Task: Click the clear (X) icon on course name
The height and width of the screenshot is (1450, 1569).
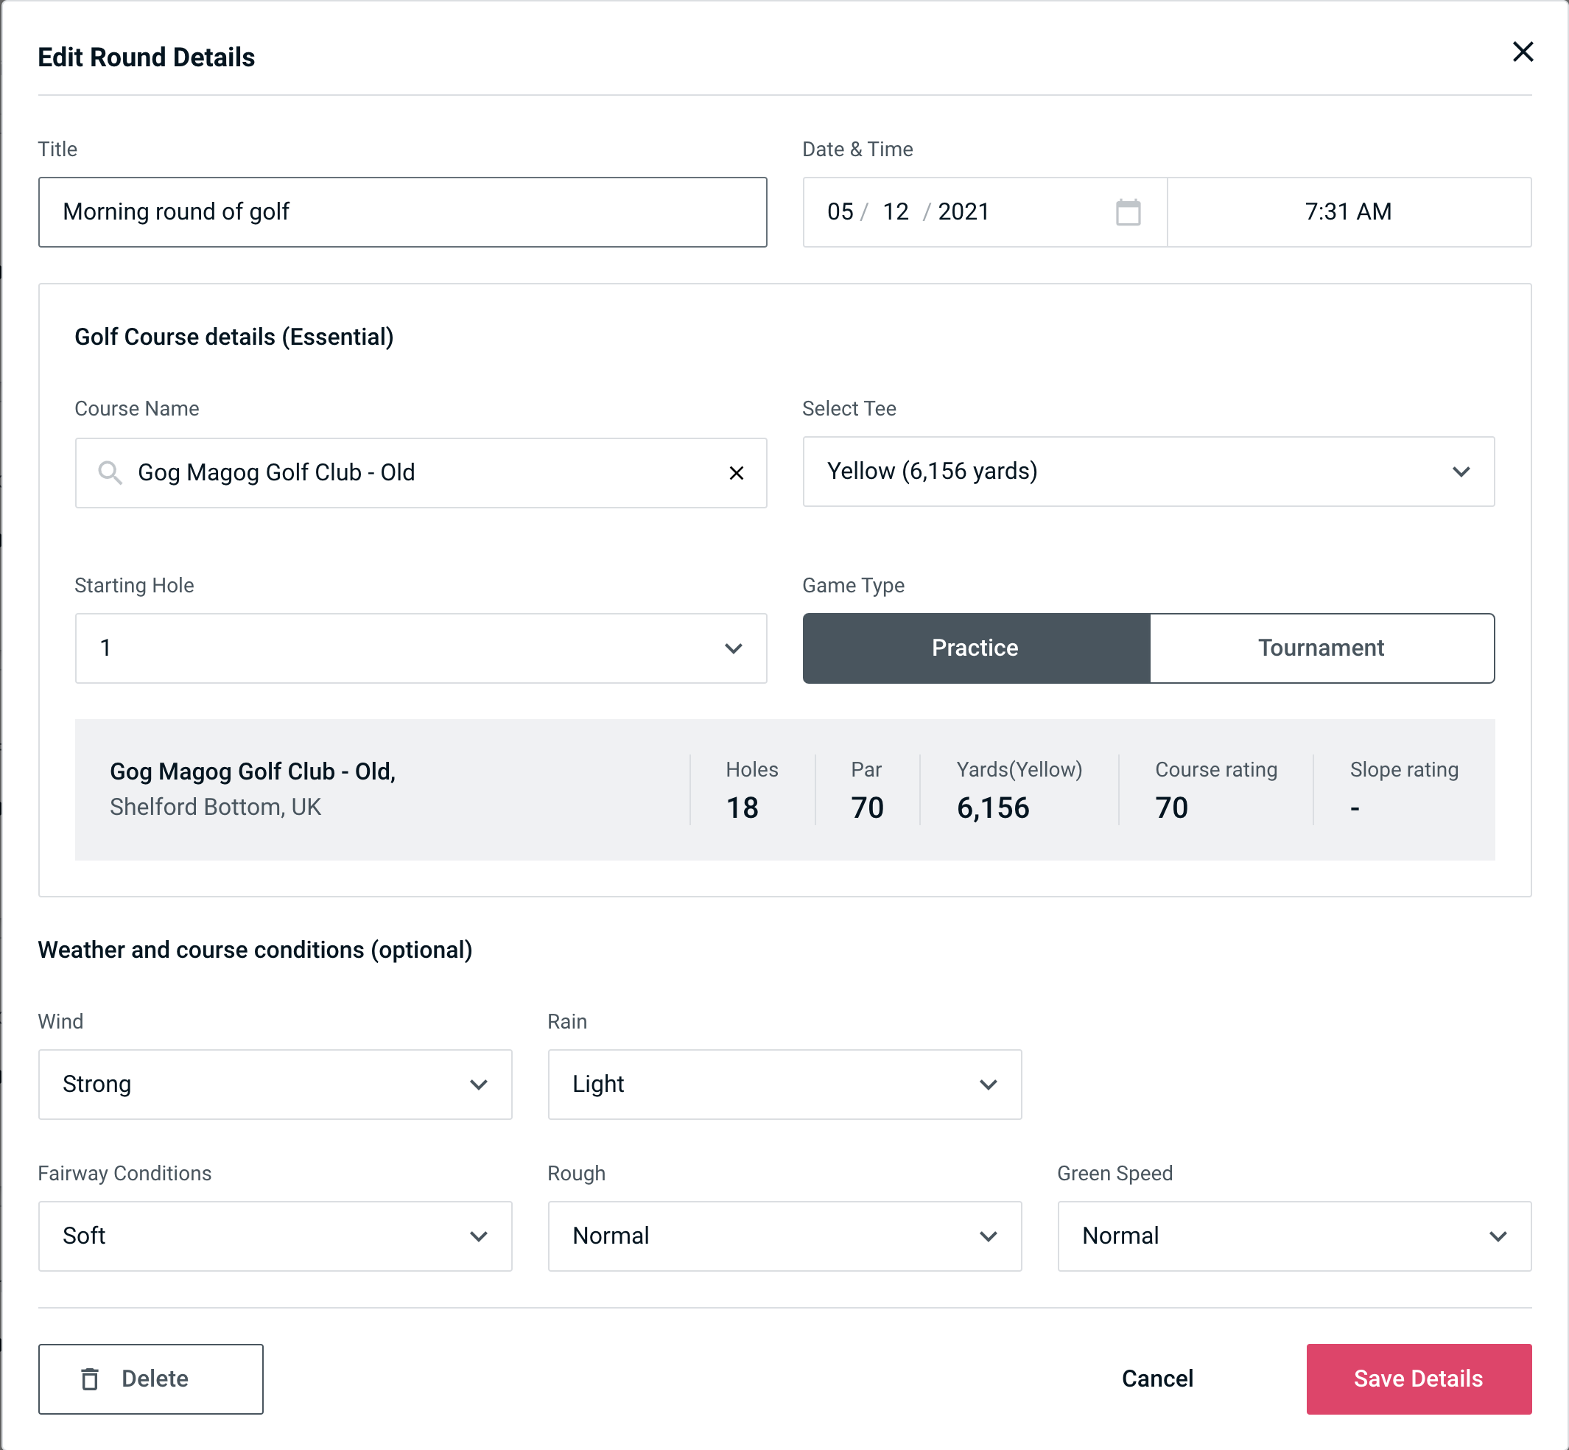Action: (737, 472)
